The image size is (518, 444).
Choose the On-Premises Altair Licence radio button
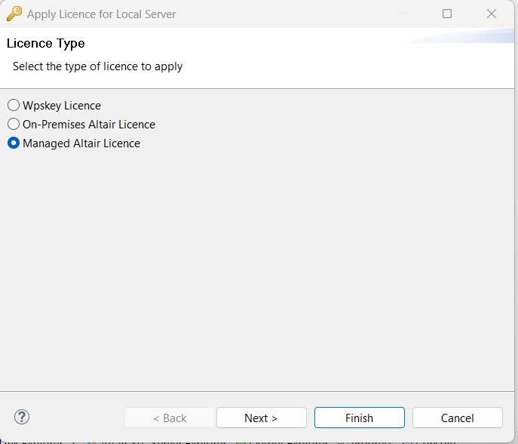pos(14,125)
